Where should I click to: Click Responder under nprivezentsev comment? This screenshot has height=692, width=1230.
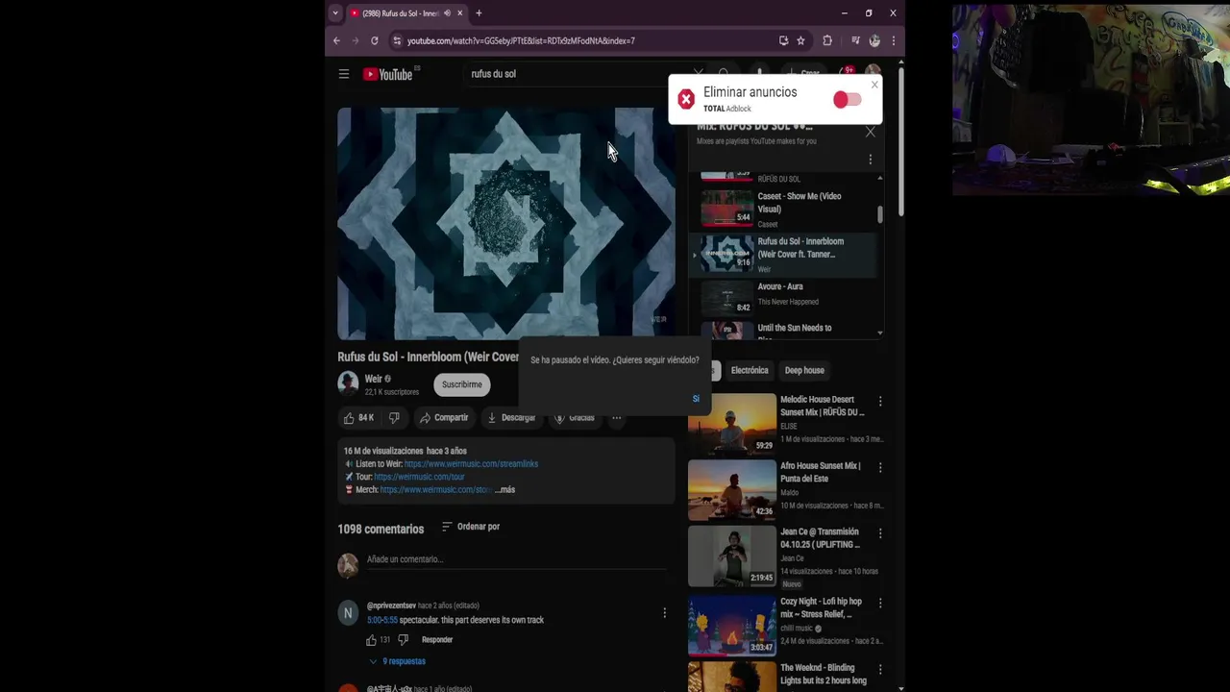tap(437, 640)
